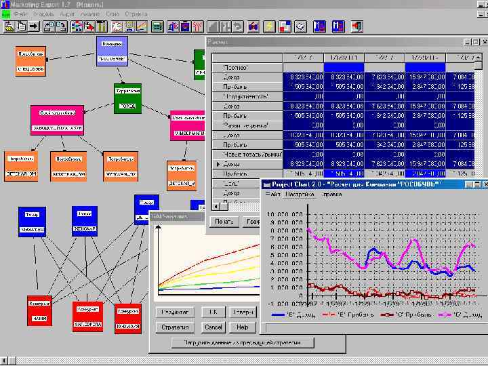
Task: Click the Help button
Action: pyautogui.click(x=243, y=327)
